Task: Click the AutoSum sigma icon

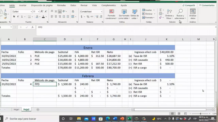Action: click(x=160, y=10)
